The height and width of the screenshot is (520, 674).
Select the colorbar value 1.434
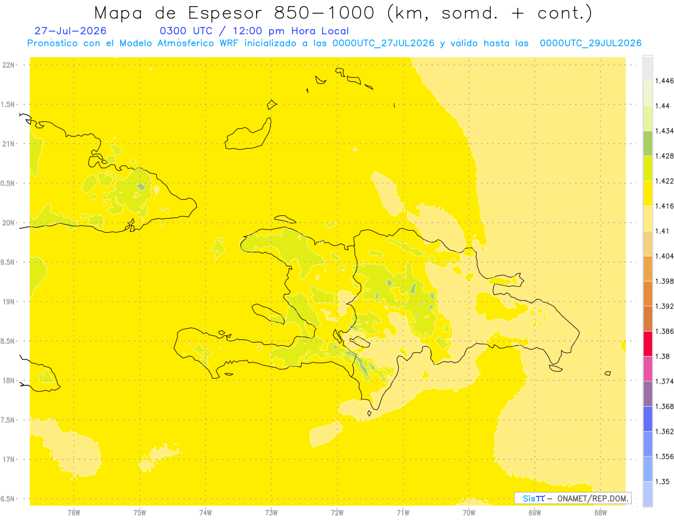[664, 131]
